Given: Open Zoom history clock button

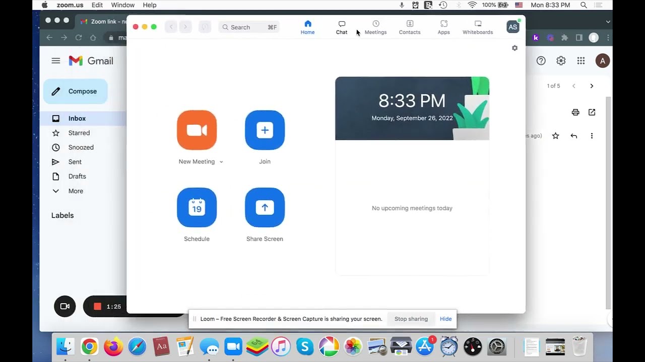Looking at the screenshot, I should point(205,27).
